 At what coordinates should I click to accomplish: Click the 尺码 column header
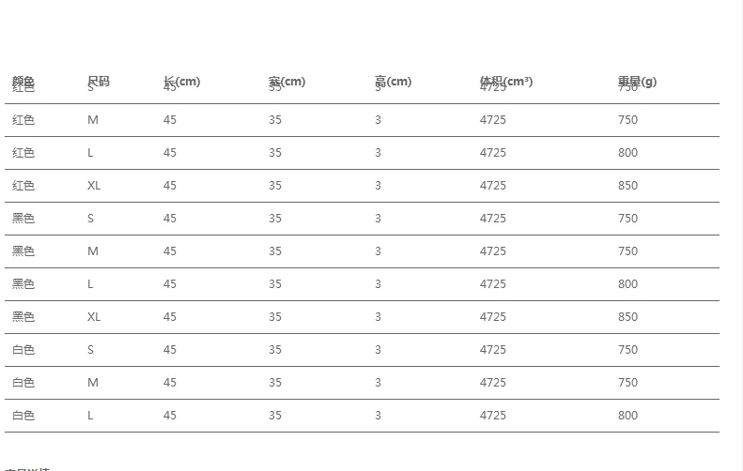98,82
